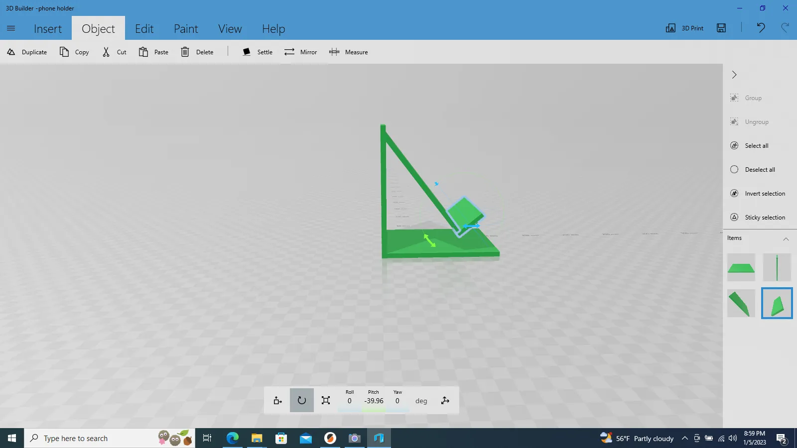Click the Settle object icon

coord(247,52)
